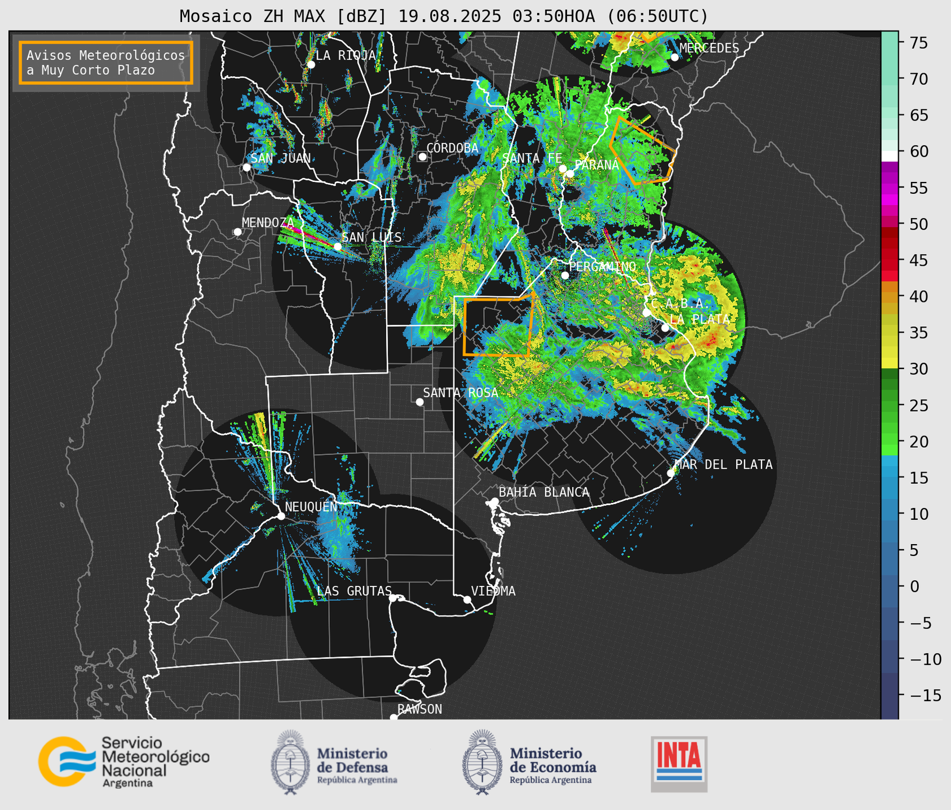Viewport: 951px width, 810px height.
Task: Click the INTA logo
Action: pyautogui.click(x=679, y=764)
